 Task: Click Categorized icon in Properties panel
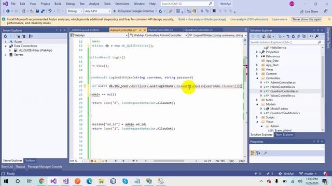point(253,153)
